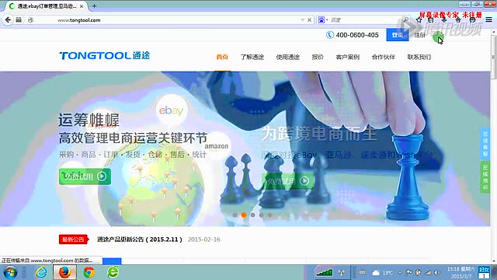Click the scrollbar up arrow
This screenshot has height=280, width=497.
[x=494, y=32]
